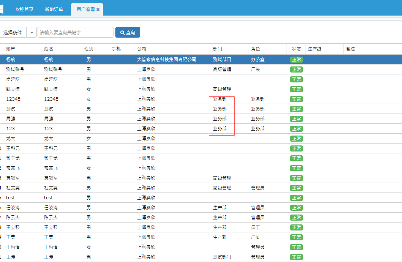Screen dimensions: 402x262
Task: Select the 龙大 account cell
Action: [x=11, y=139]
